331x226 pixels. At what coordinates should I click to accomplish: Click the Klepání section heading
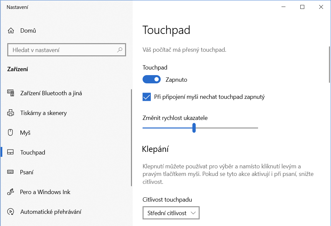(155, 149)
